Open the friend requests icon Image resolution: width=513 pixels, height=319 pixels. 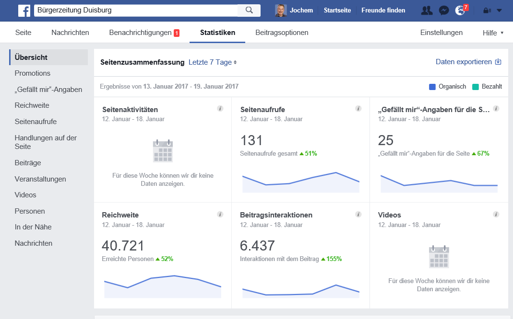click(x=427, y=11)
